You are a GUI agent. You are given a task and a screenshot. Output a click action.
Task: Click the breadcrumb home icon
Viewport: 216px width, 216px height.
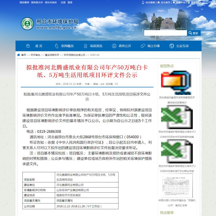tap(19, 55)
